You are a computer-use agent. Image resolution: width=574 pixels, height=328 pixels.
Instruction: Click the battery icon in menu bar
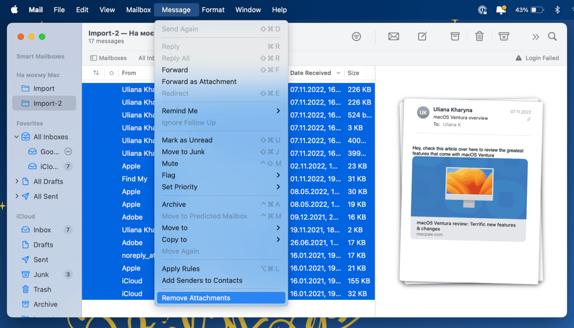click(x=537, y=10)
